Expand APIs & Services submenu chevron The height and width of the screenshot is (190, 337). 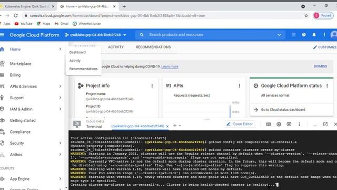pyautogui.click(x=60, y=86)
